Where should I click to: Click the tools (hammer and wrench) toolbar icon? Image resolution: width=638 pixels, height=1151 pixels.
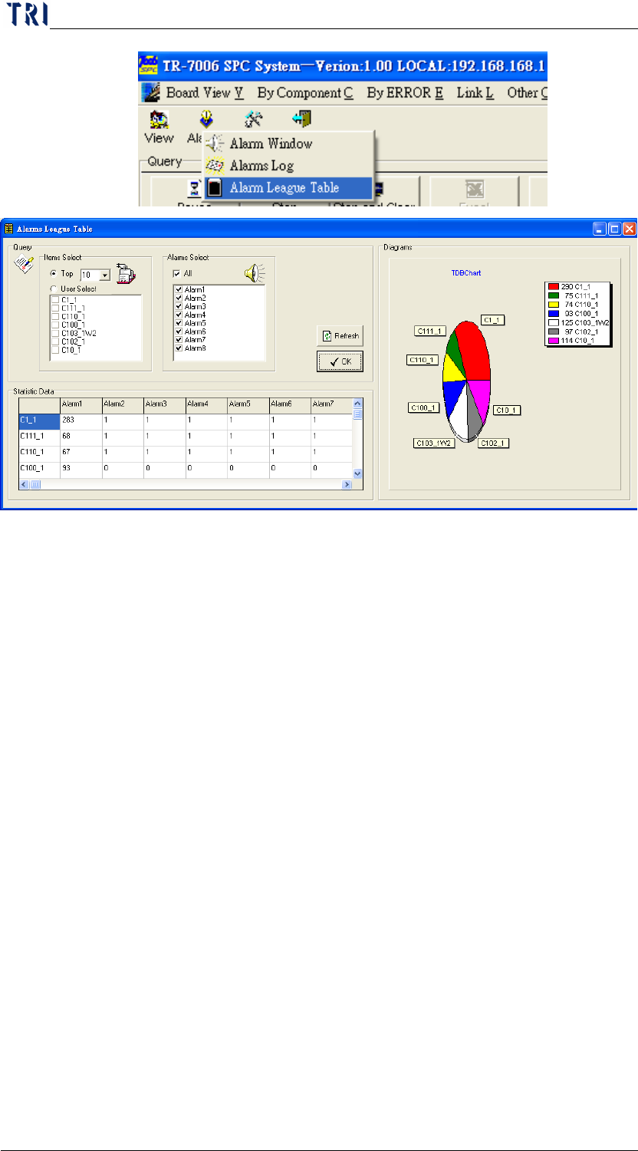tap(254, 119)
